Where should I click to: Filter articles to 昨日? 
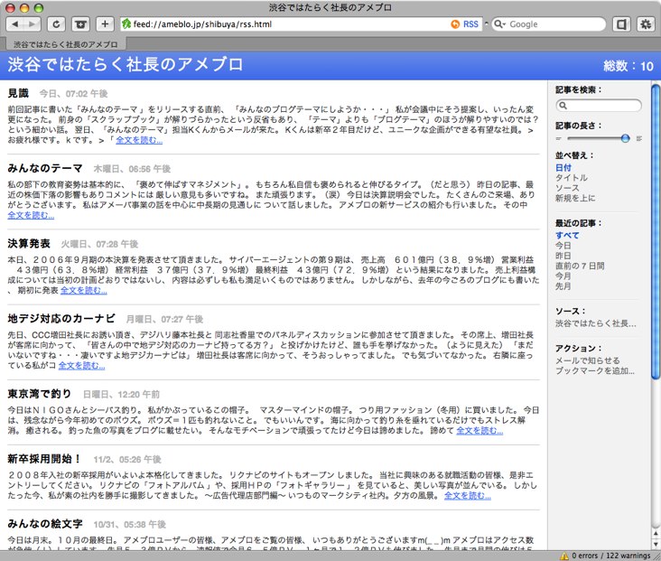[x=563, y=256]
